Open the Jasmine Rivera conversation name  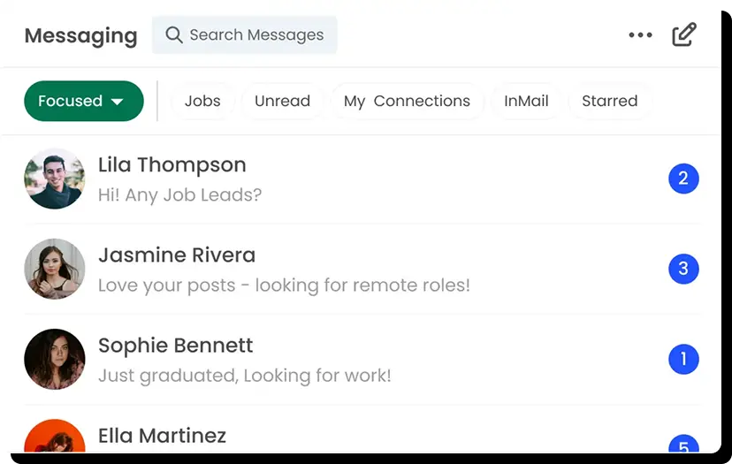177,255
